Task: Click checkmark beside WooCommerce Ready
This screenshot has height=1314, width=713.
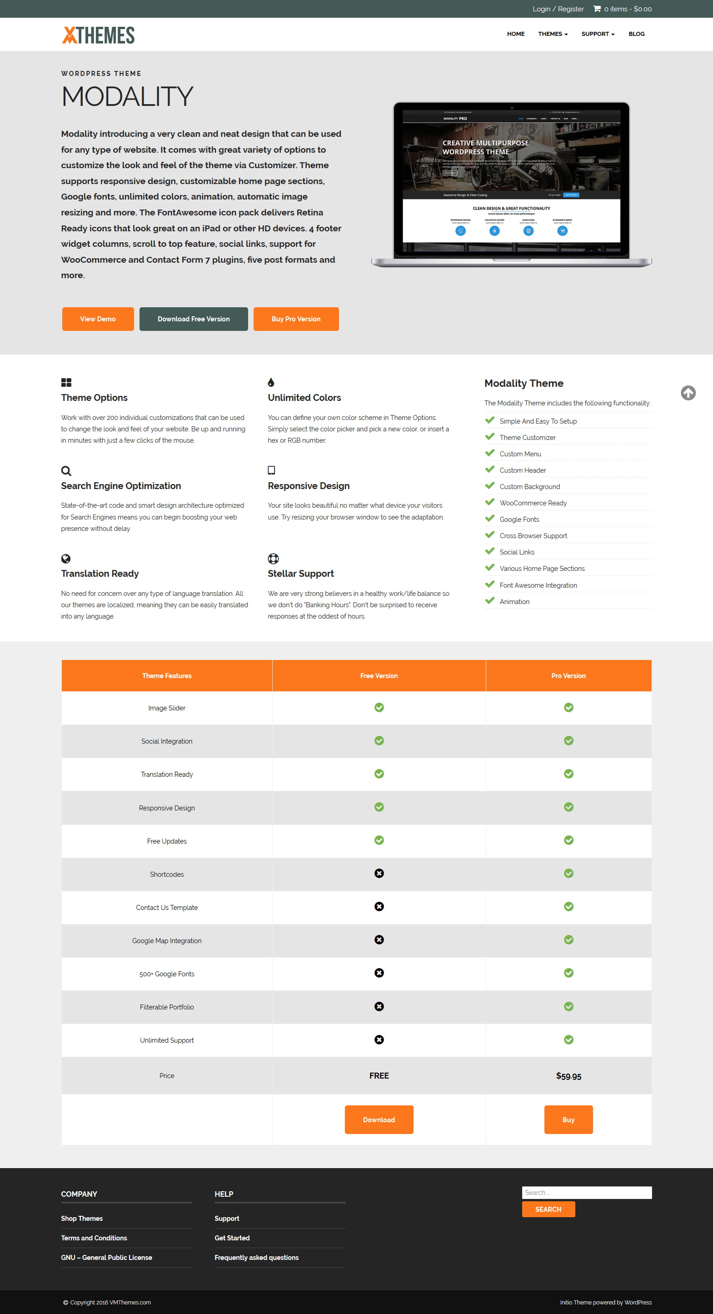Action: tap(489, 502)
